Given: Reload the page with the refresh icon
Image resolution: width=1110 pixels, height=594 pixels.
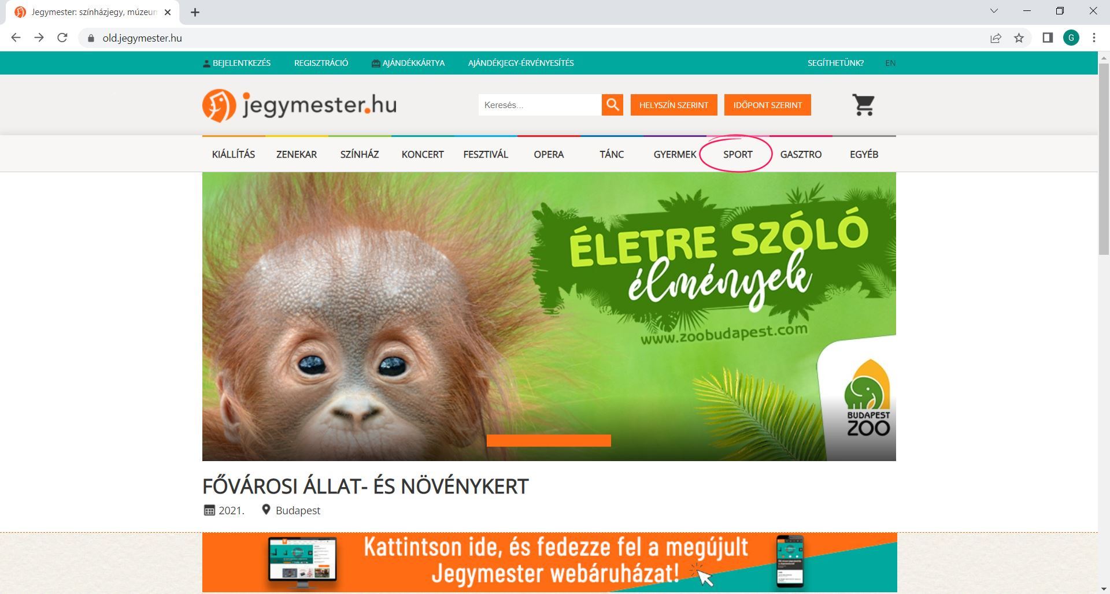Looking at the screenshot, I should 62,38.
